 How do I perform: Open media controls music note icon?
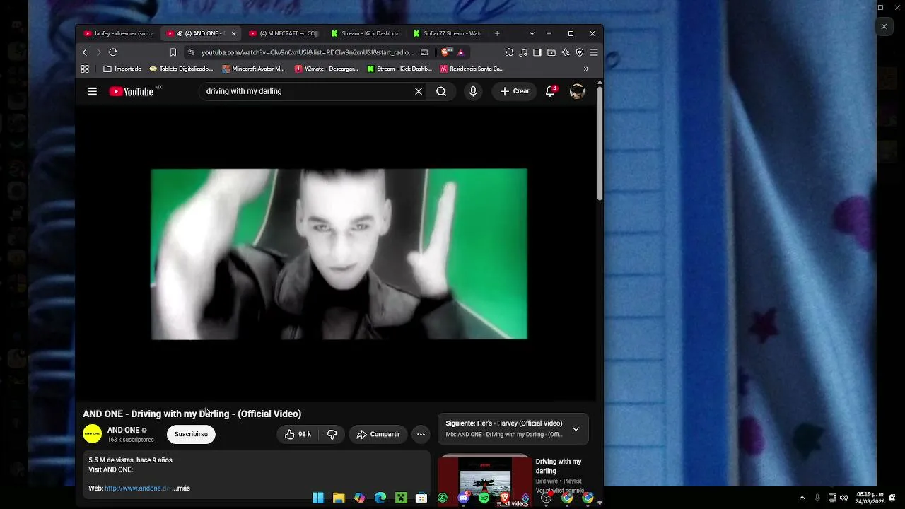[523, 52]
